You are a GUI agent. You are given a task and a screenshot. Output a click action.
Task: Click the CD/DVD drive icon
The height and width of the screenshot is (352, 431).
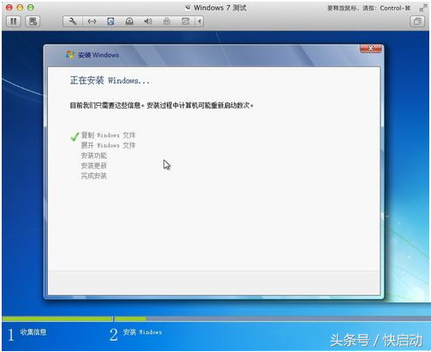(x=129, y=21)
